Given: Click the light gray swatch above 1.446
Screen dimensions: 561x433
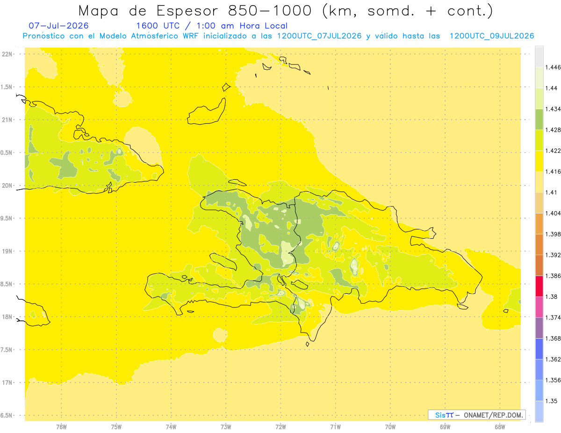Looking at the screenshot, I should click(x=539, y=57).
